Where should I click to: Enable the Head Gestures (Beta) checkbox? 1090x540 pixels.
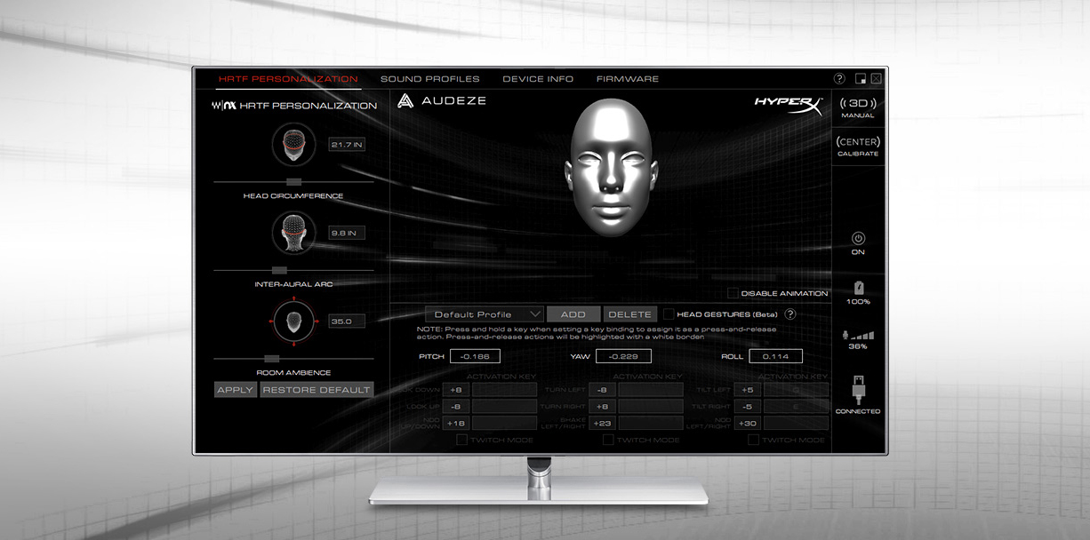669,314
